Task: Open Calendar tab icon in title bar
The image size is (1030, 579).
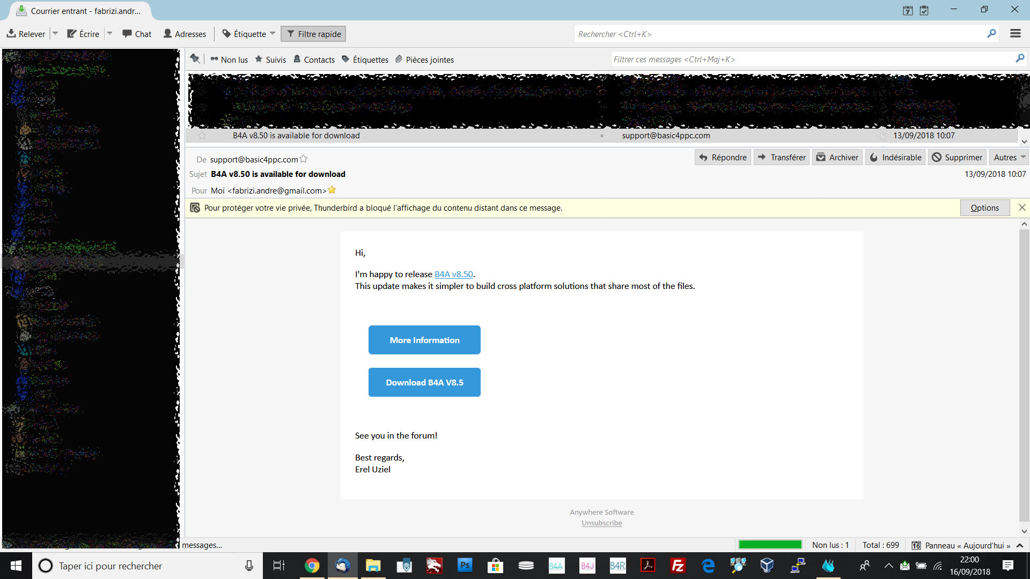Action: click(x=908, y=10)
